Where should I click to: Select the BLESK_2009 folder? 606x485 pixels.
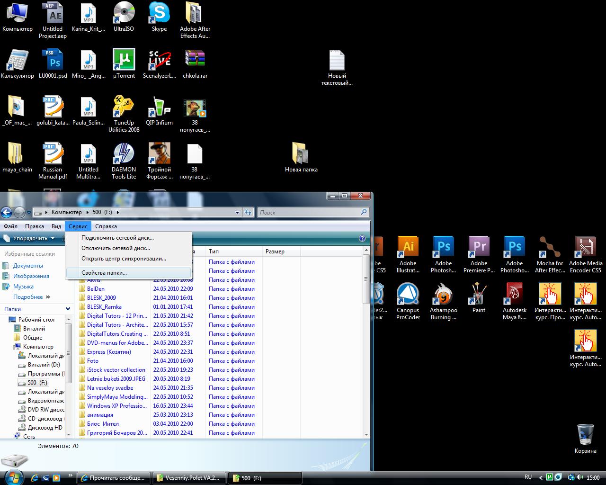point(101,298)
